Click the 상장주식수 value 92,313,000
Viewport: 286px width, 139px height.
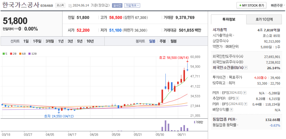pyautogui.click(x=272, y=41)
